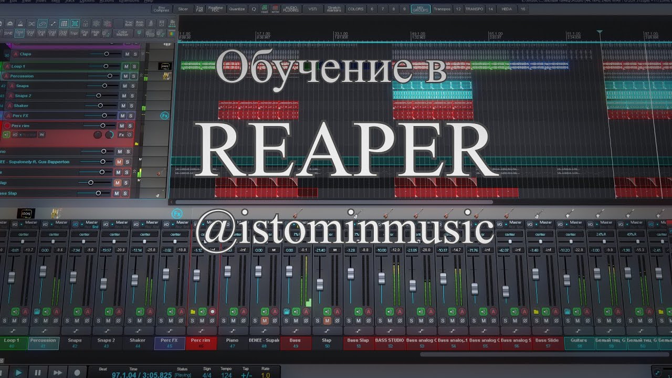Image resolution: width=672 pixels, height=378 pixels.
Task: Click the yellow folder icon on Perc rim mixer strip
Action: click(x=193, y=311)
